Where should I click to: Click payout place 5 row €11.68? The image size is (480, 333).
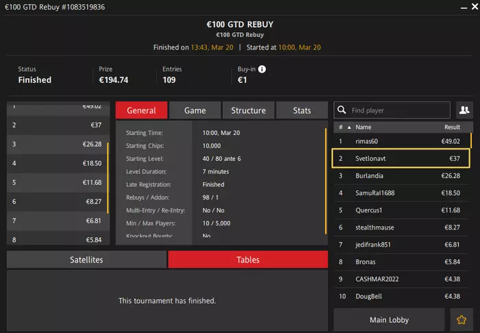[x=58, y=182]
